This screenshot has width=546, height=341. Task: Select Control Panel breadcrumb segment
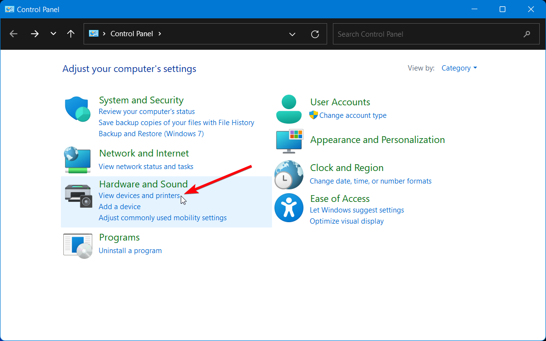click(x=131, y=34)
